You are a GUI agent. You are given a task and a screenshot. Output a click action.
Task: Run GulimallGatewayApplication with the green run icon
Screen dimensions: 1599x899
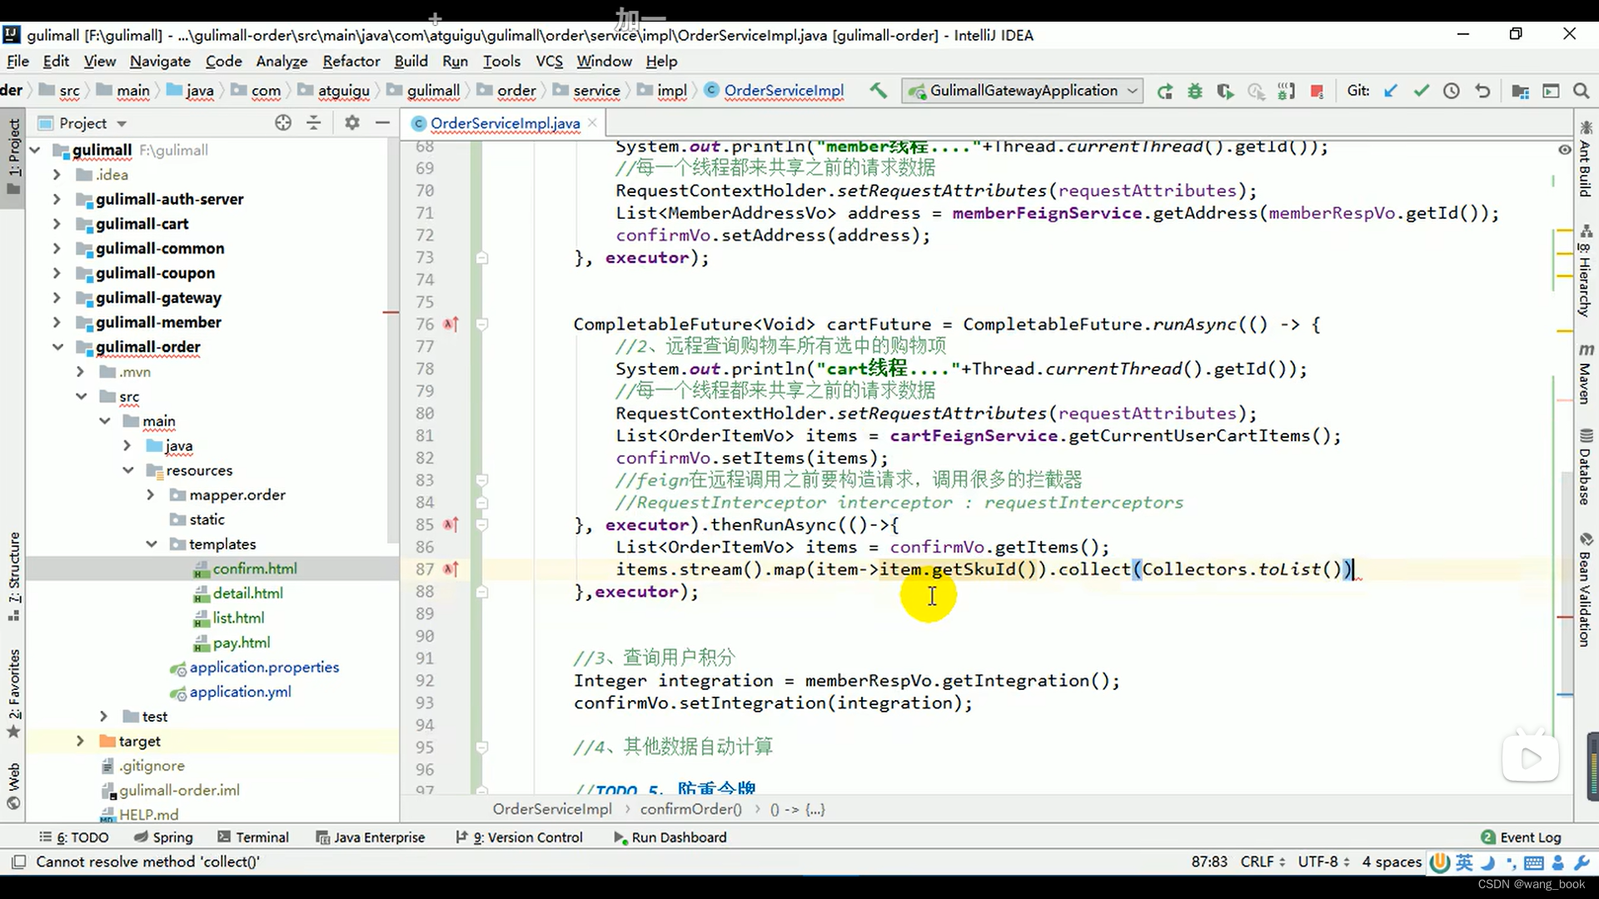tap(1164, 92)
